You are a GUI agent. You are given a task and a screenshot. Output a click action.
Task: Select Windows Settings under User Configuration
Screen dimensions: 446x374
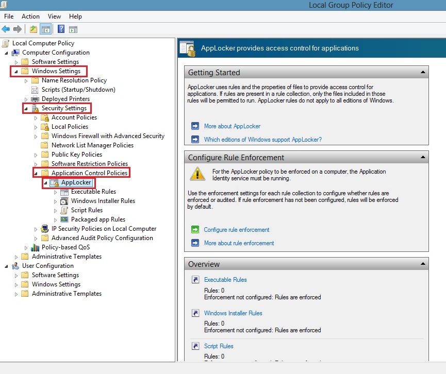coord(56,284)
